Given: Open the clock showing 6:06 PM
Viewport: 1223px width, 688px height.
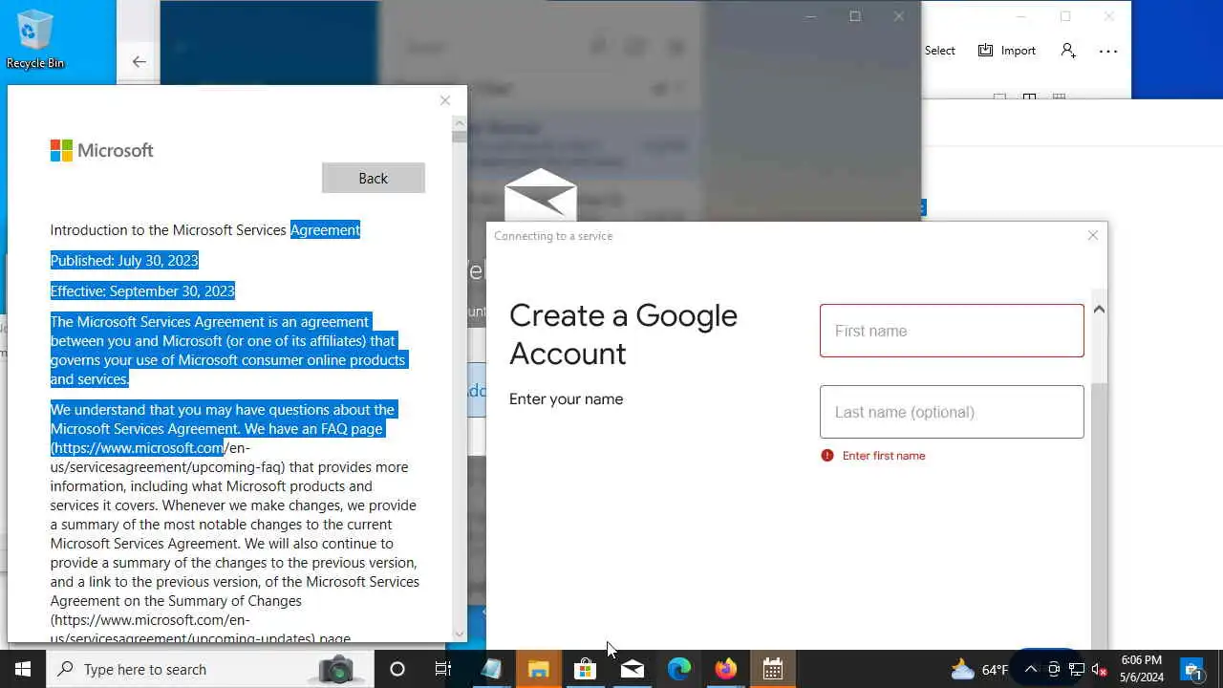Looking at the screenshot, I should [1142, 669].
